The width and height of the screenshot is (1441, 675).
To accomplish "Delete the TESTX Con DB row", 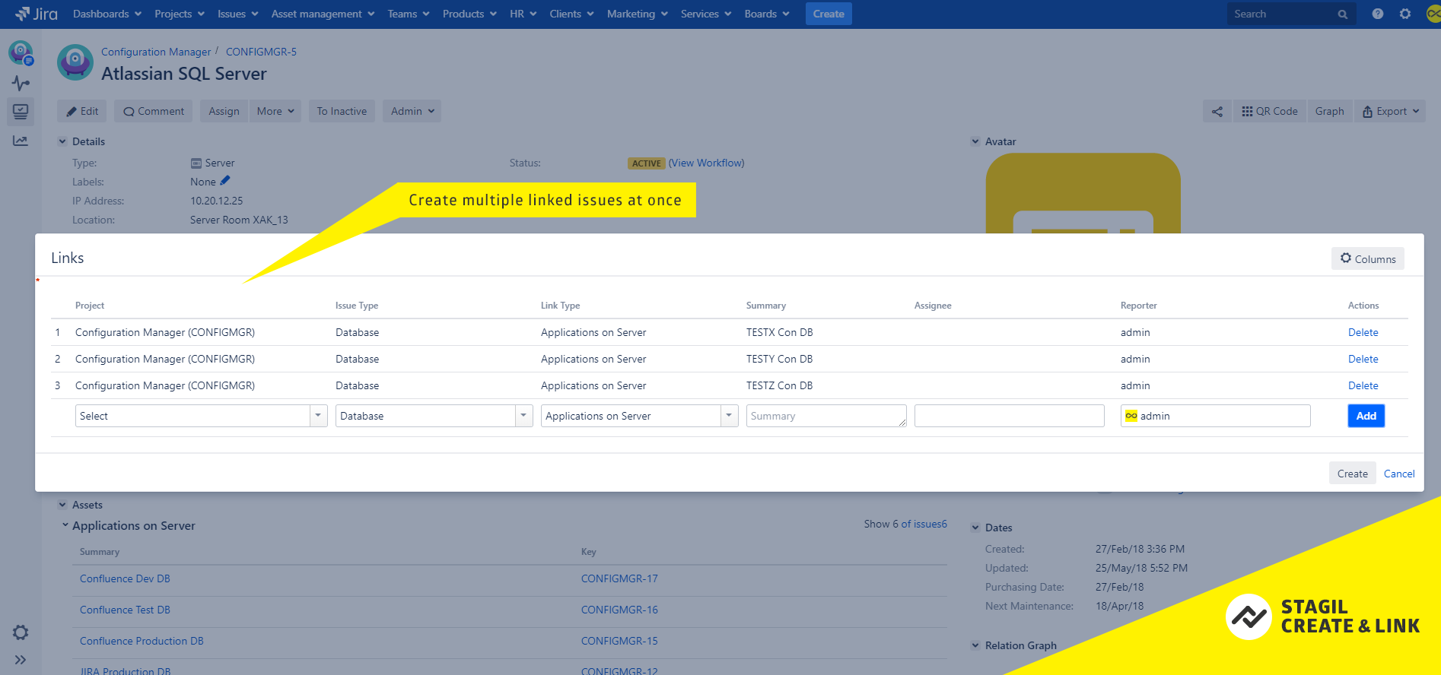I will click(1363, 332).
